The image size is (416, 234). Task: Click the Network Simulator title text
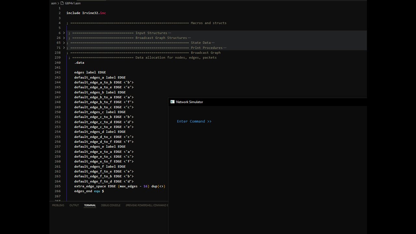[x=189, y=102]
